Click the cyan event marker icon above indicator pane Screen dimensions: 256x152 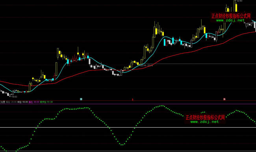pos(81,99)
